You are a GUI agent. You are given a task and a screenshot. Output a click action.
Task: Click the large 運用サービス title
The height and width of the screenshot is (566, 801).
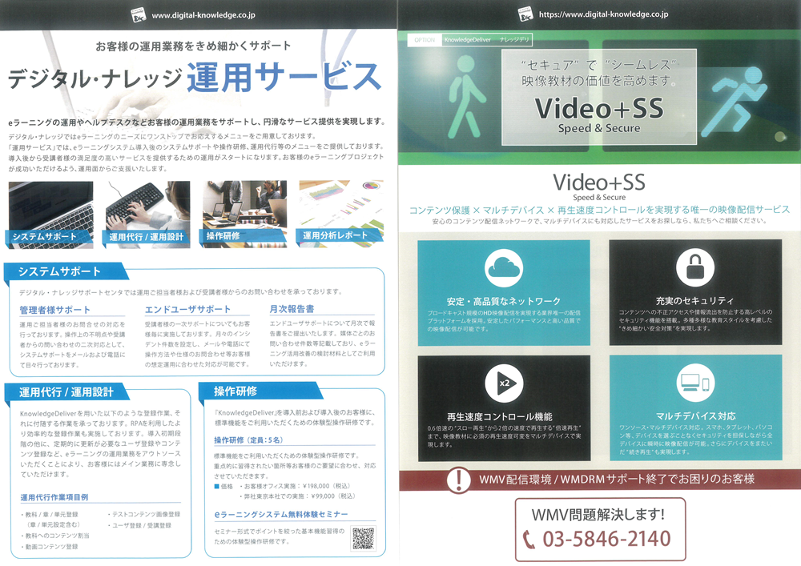pos(284,77)
